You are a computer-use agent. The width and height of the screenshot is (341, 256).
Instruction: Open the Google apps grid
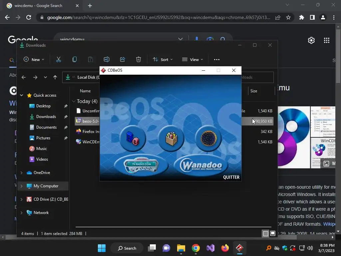(327, 40)
